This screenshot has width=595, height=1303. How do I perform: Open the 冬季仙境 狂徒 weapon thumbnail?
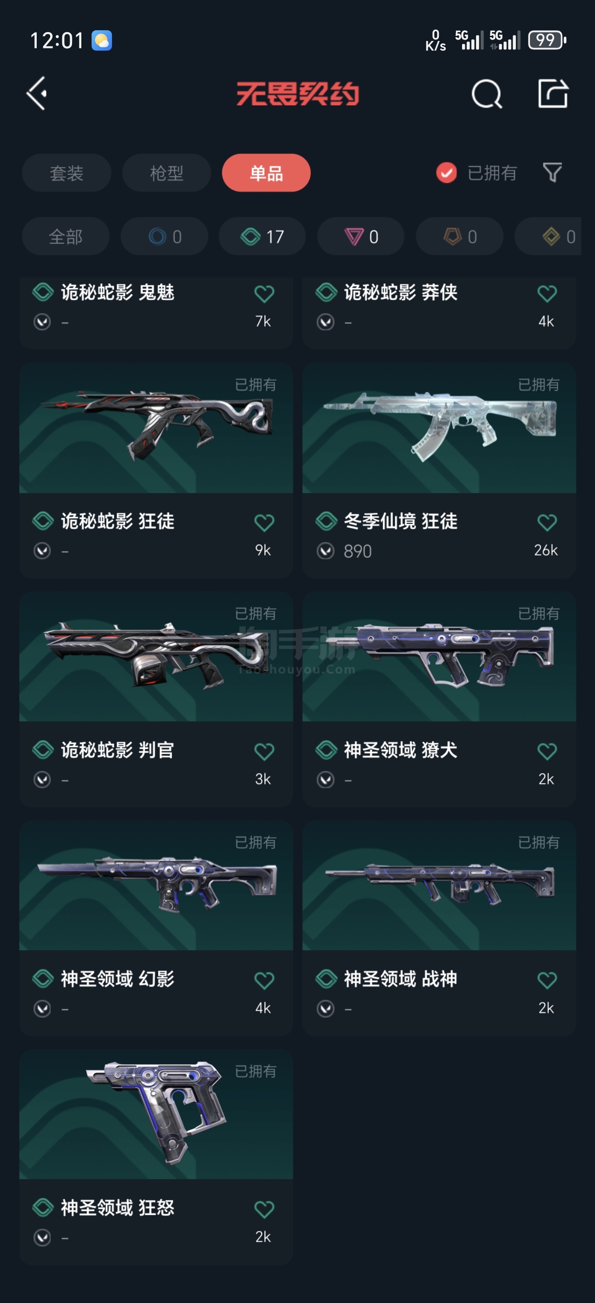click(x=439, y=427)
